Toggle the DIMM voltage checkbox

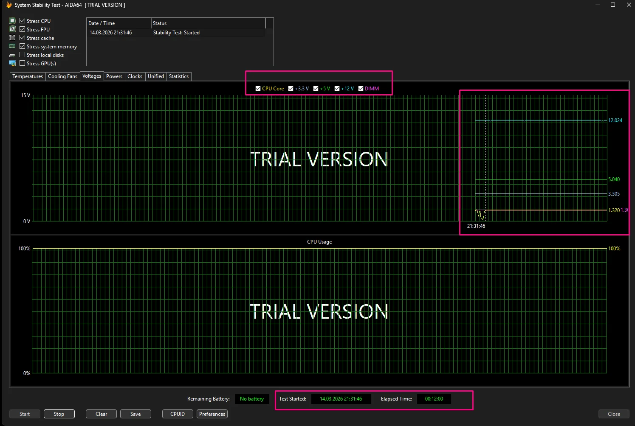[361, 89]
